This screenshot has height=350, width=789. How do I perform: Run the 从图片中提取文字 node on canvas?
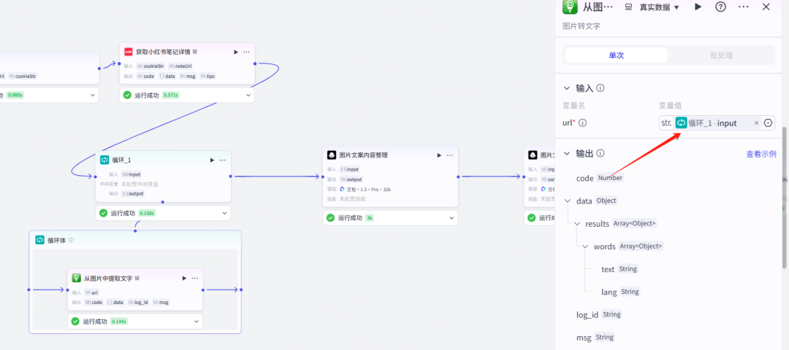184,278
